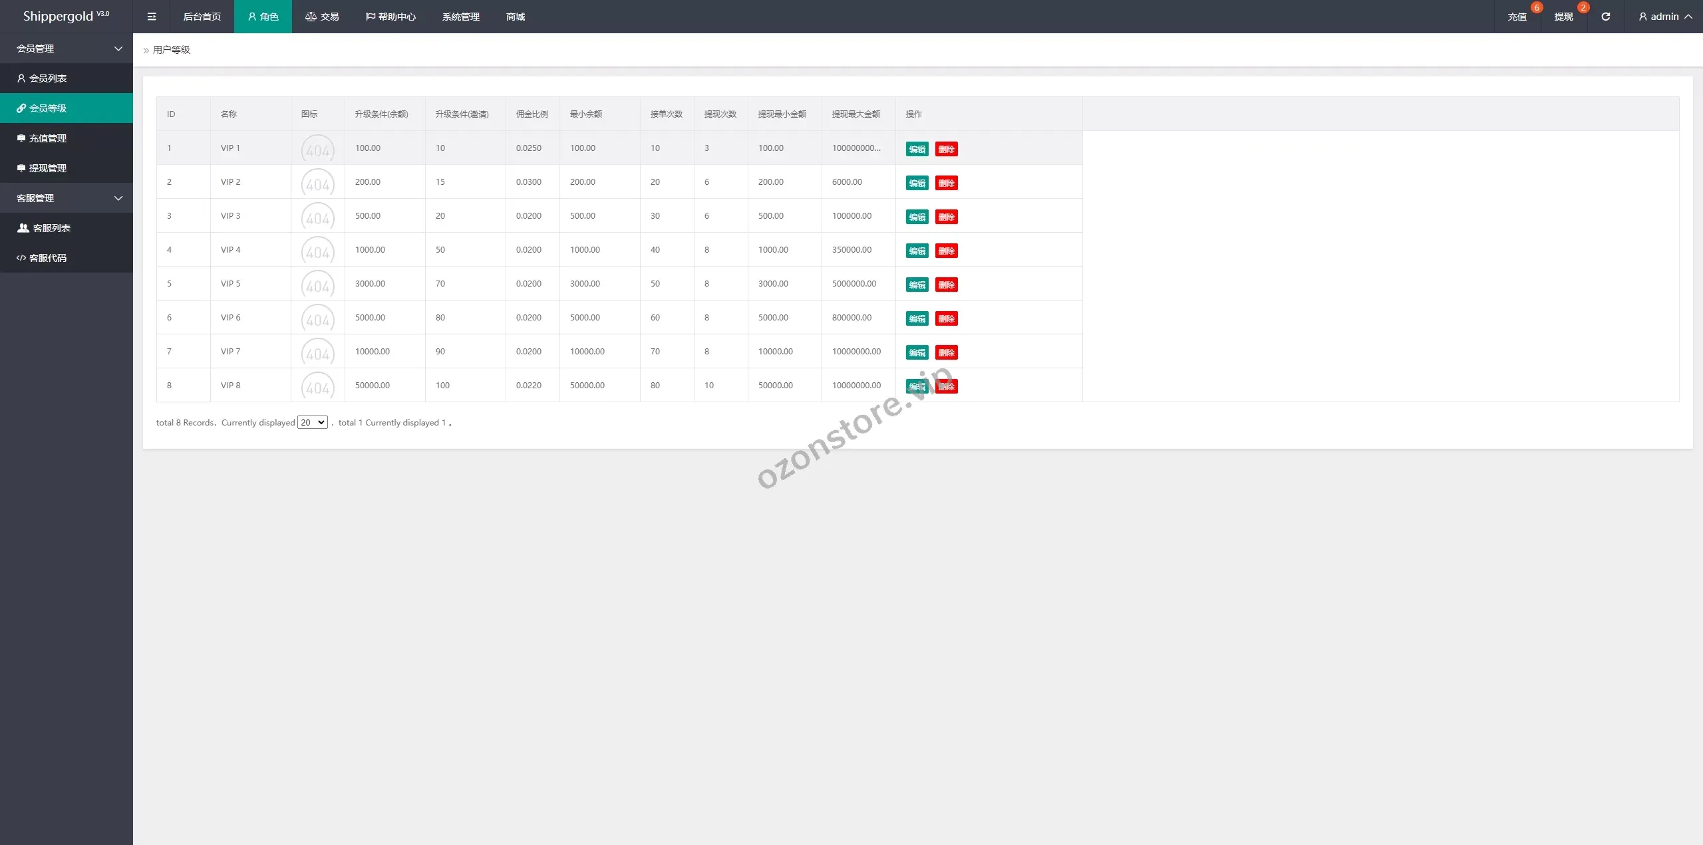Open 客服列表 sidebar item
This screenshot has height=845, width=1703.
pyautogui.click(x=51, y=228)
